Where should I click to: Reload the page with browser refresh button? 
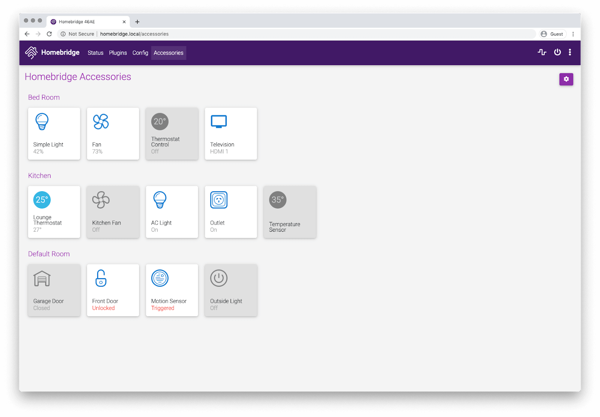pyautogui.click(x=49, y=34)
